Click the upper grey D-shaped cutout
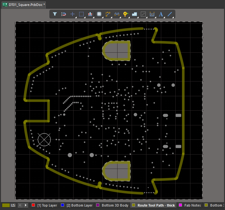 tap(117, 51)
